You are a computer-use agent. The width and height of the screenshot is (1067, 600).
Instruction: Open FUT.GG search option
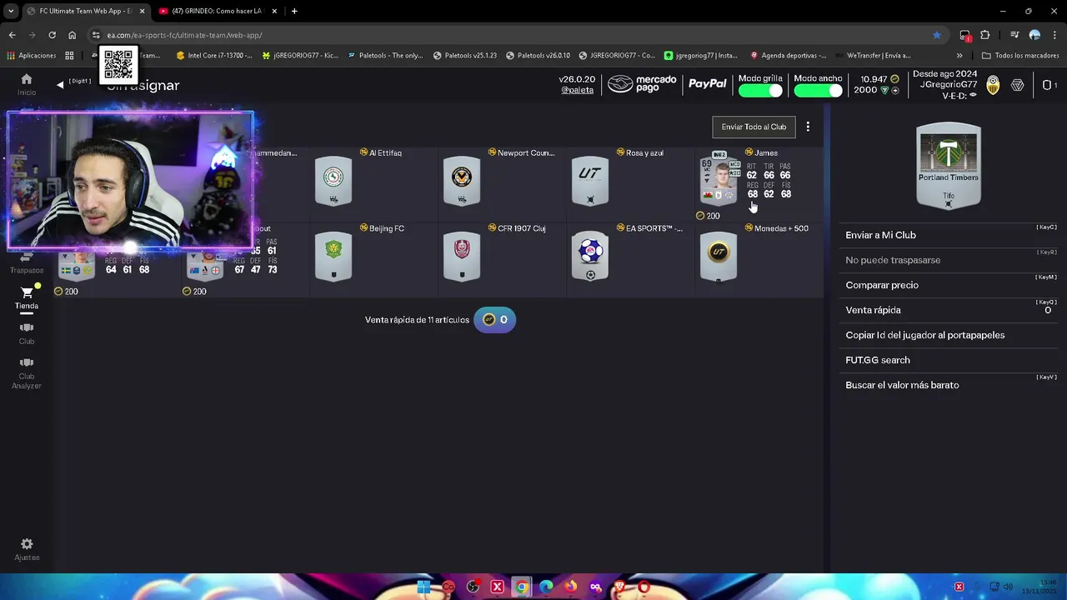tap(949, 360)
